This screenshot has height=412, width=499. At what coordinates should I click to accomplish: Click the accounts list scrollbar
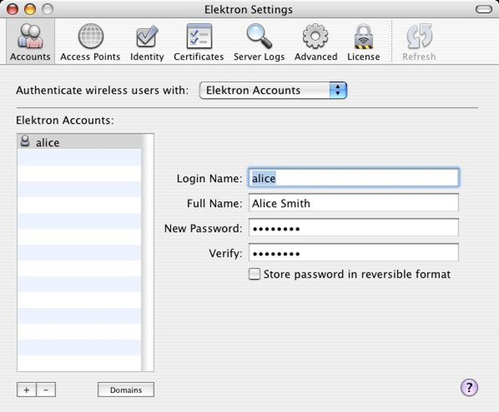coord(148,252)
